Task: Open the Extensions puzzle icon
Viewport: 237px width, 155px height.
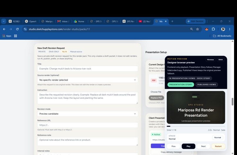Action: [213, 29]
